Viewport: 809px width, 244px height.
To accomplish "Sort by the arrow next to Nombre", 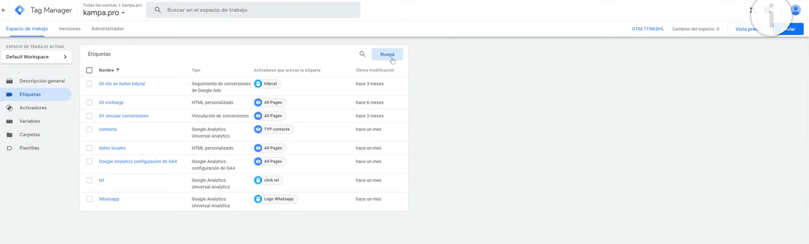I will 118,70.
